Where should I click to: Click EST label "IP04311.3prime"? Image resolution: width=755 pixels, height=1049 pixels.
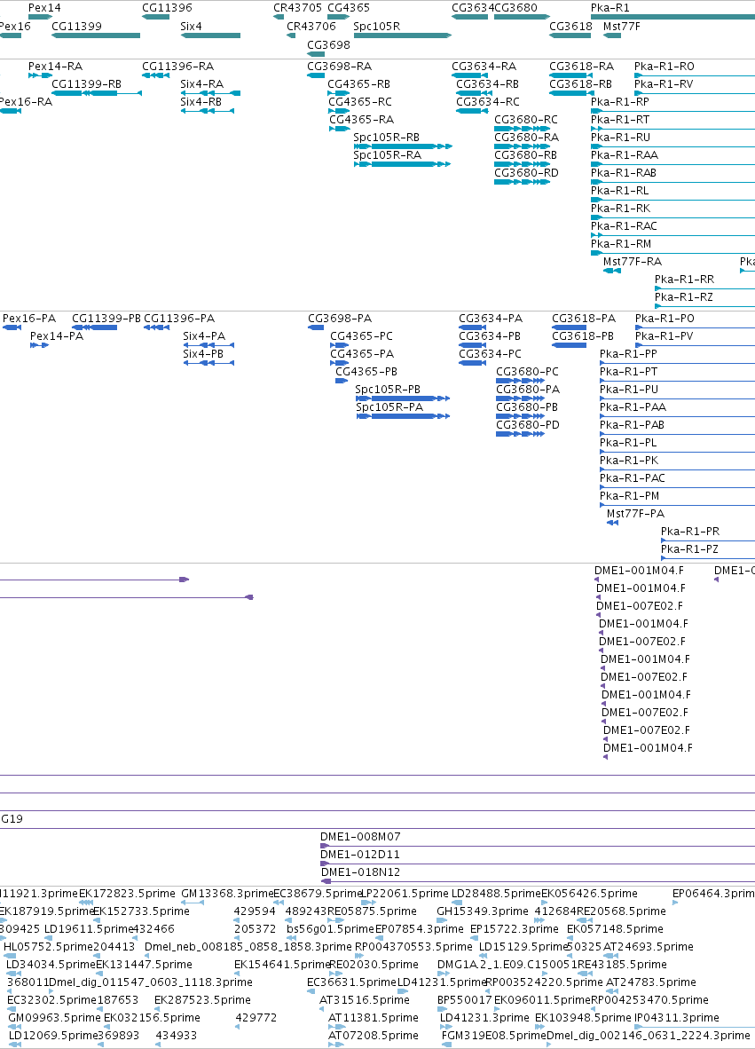click(x=677, y=1018)
